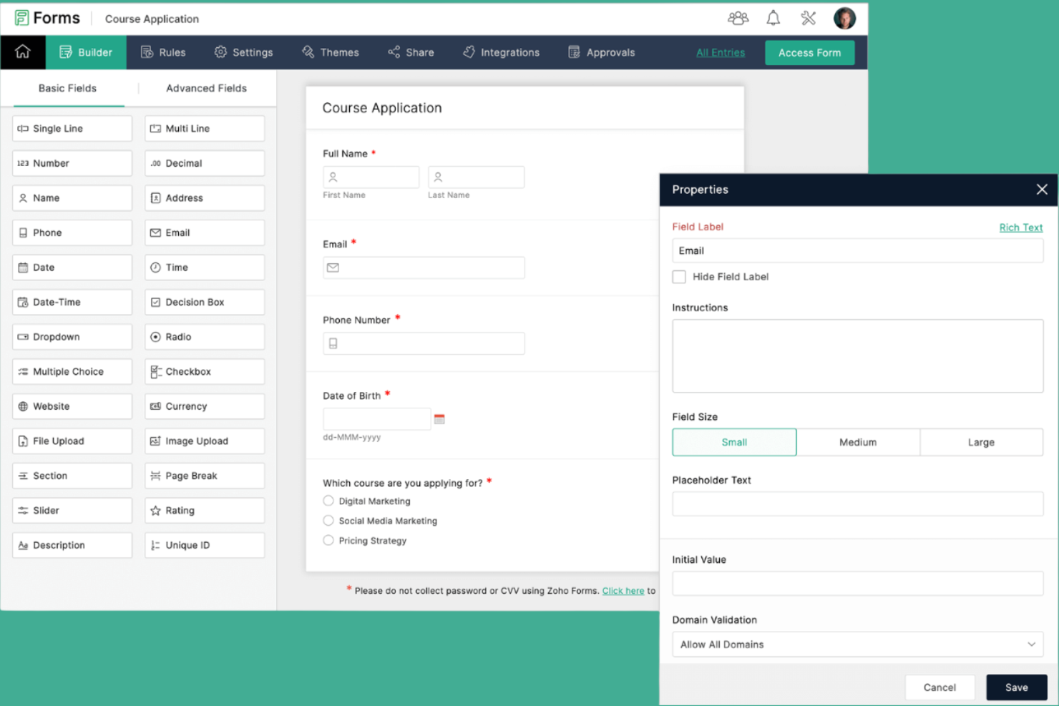Open the 'Click here' link below form
This screenshot has width=1059, height=706.
(623, 591)
